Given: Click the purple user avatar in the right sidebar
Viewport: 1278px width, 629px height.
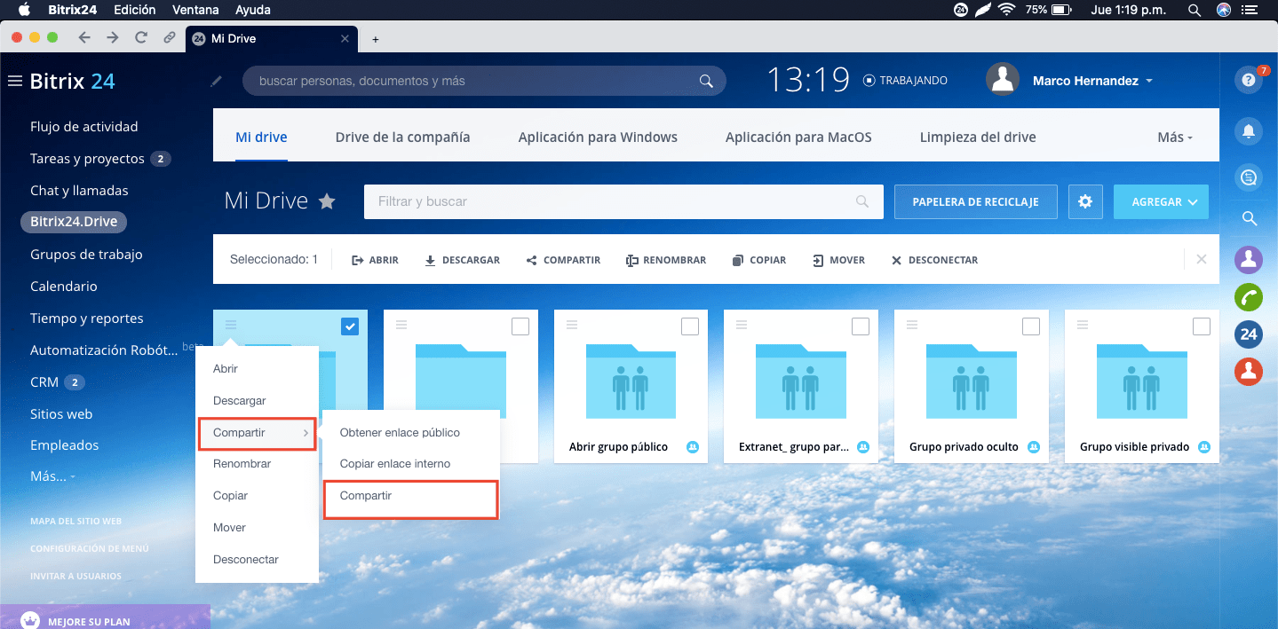Looking at the screenshot, I should pyautogui.click(x=1249, y=259).
